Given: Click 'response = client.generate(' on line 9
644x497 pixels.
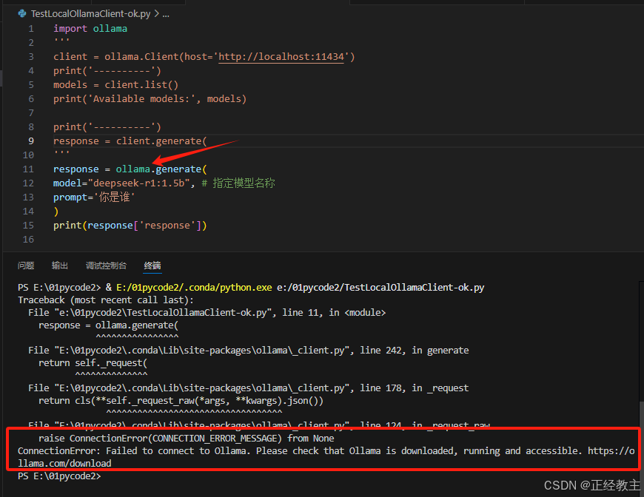Looking at the screenshot, I should tap(130, 141).
